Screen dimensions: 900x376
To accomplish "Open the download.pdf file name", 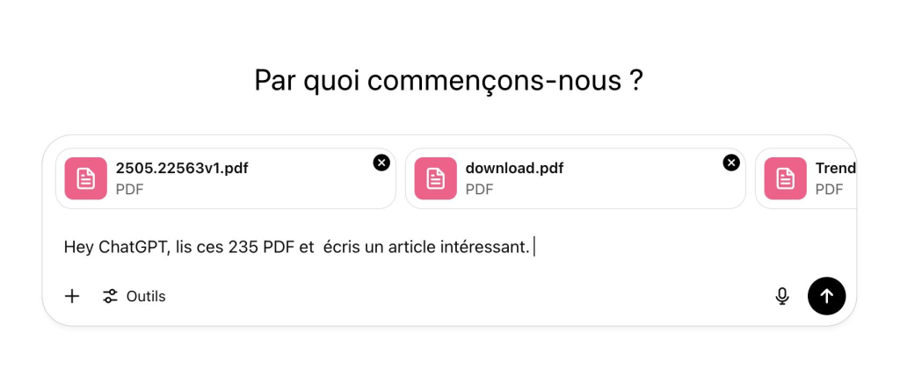I will point(514,168).
